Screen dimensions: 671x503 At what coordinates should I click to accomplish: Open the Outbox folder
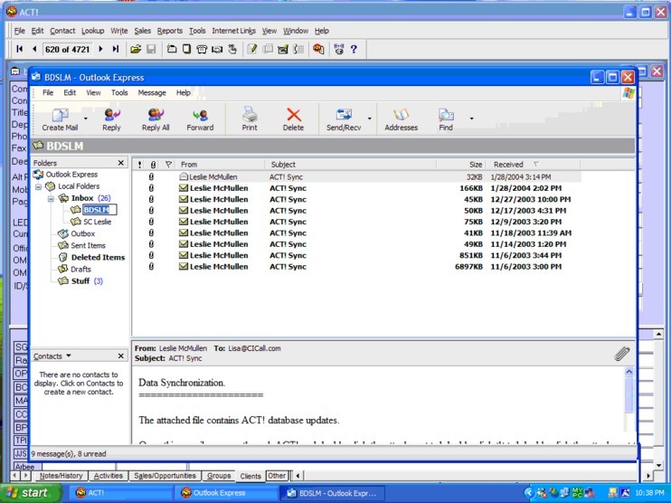82,233
